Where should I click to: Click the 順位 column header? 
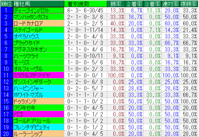point(6,4)
